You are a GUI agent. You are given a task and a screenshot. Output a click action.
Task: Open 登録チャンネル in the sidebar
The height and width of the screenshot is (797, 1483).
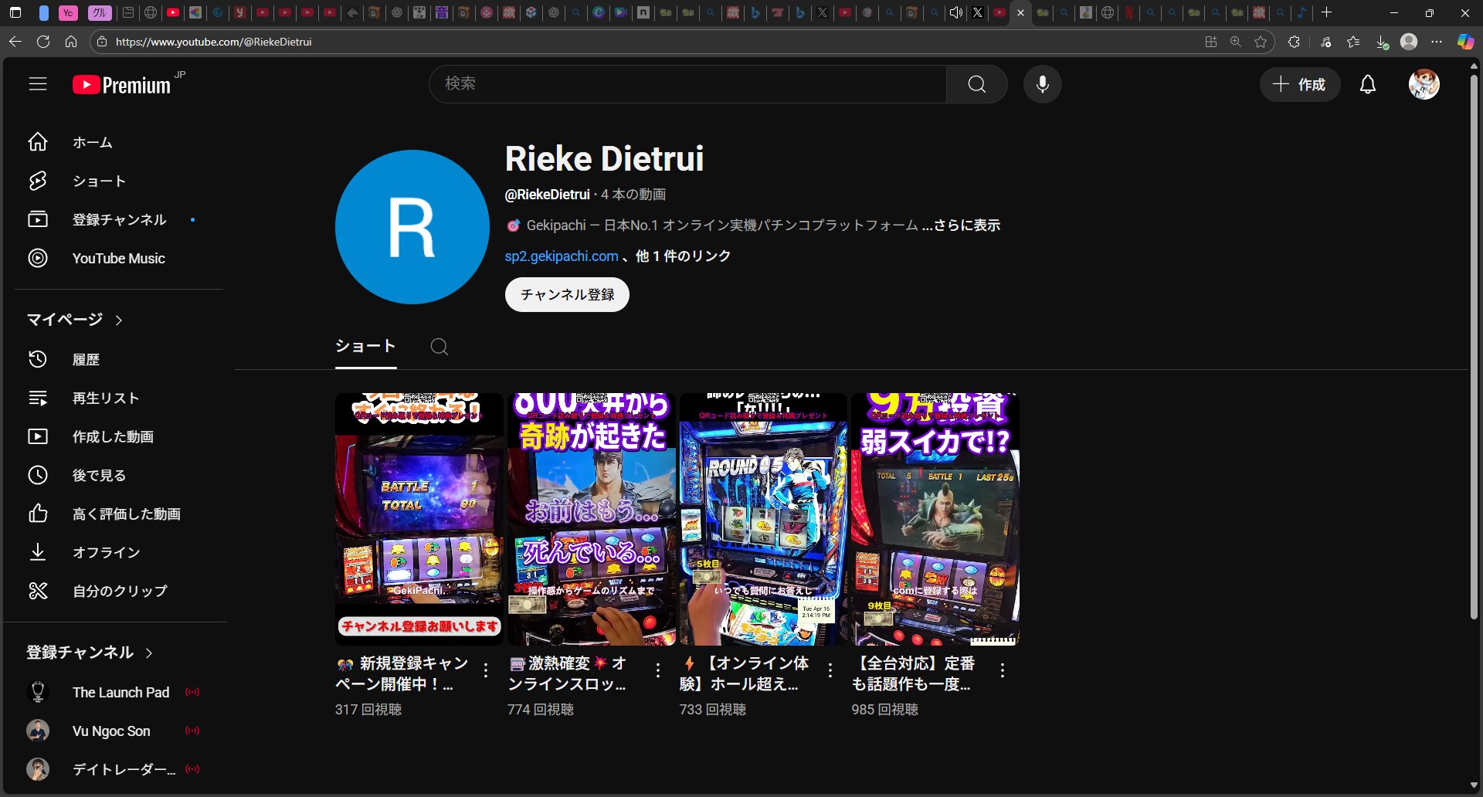tap(119, 219)
